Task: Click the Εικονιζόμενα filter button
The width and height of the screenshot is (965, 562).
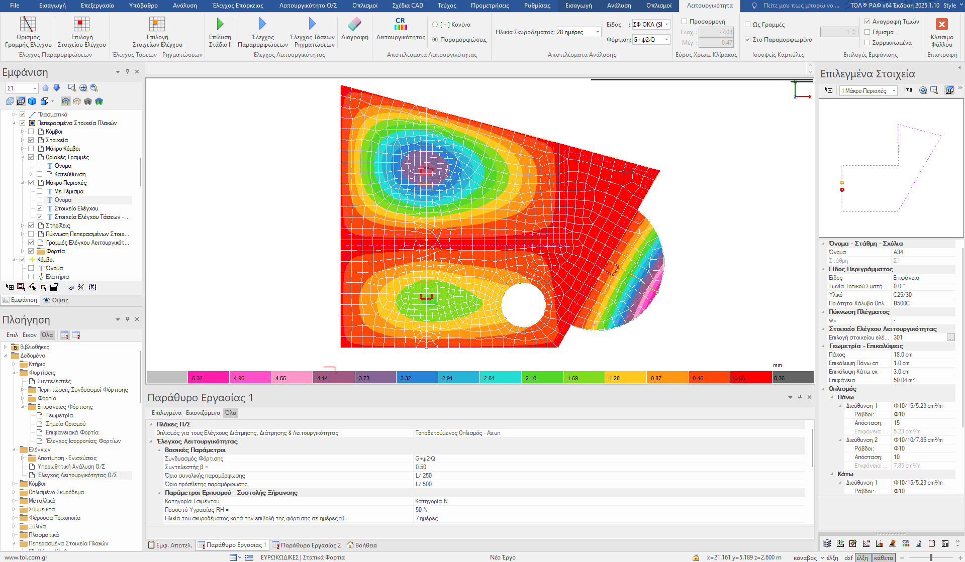Action: 203,413
